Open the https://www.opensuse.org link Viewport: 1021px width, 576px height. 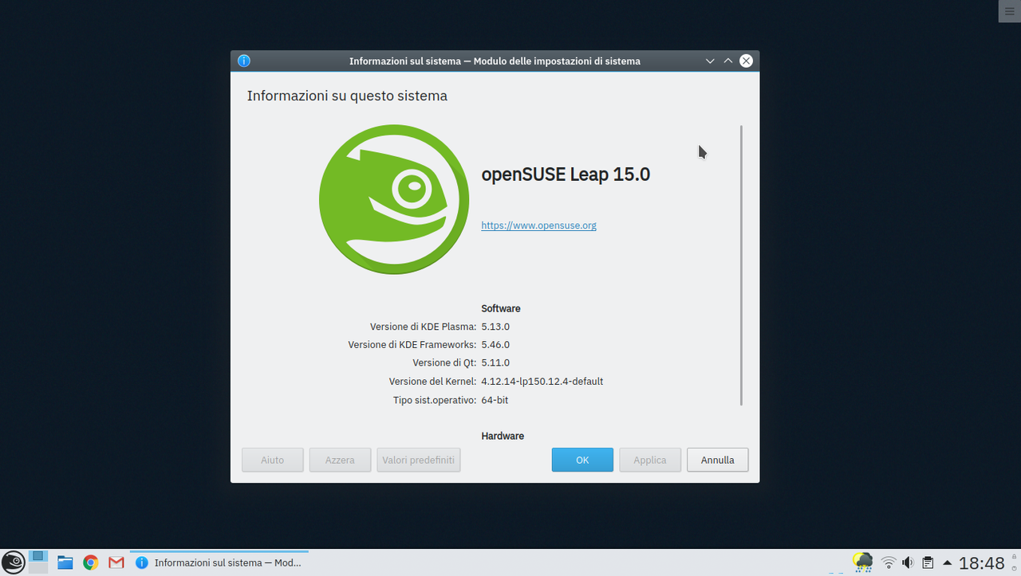(x=539, y=225)
